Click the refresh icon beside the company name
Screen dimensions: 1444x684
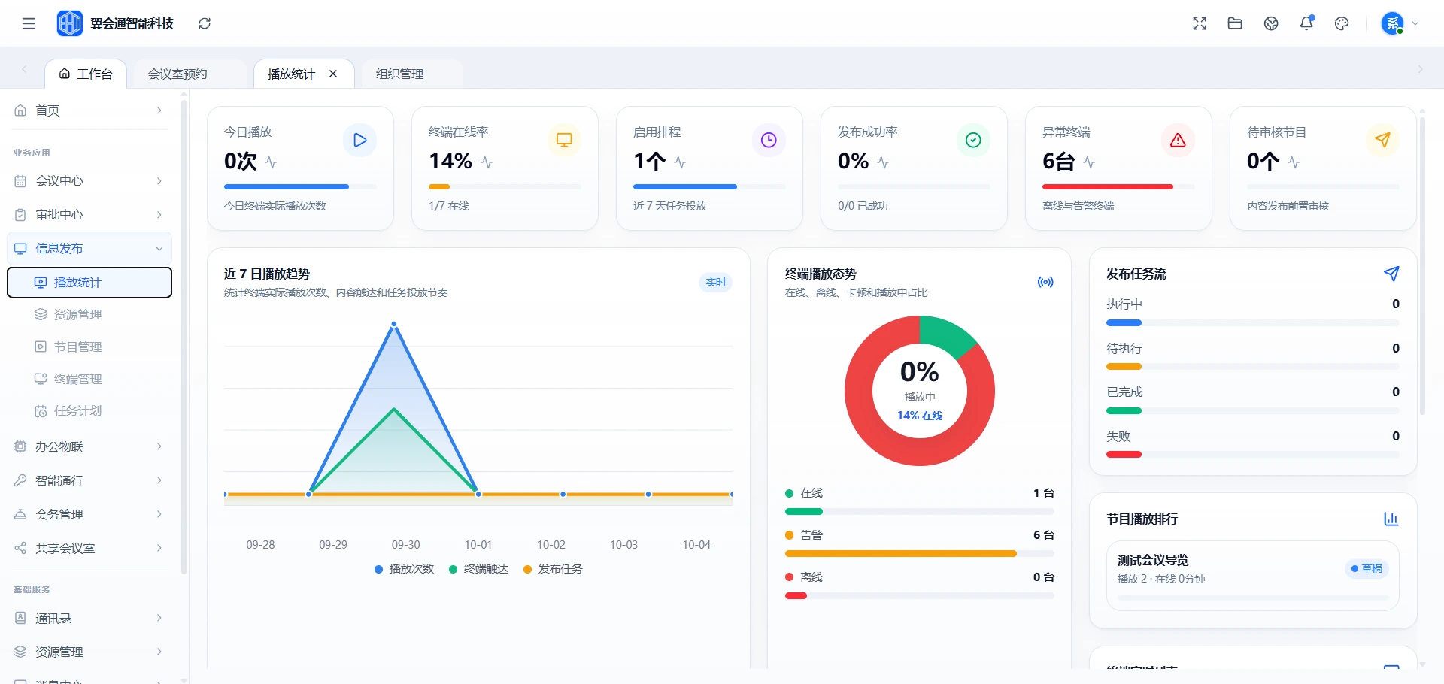point(205,23)
